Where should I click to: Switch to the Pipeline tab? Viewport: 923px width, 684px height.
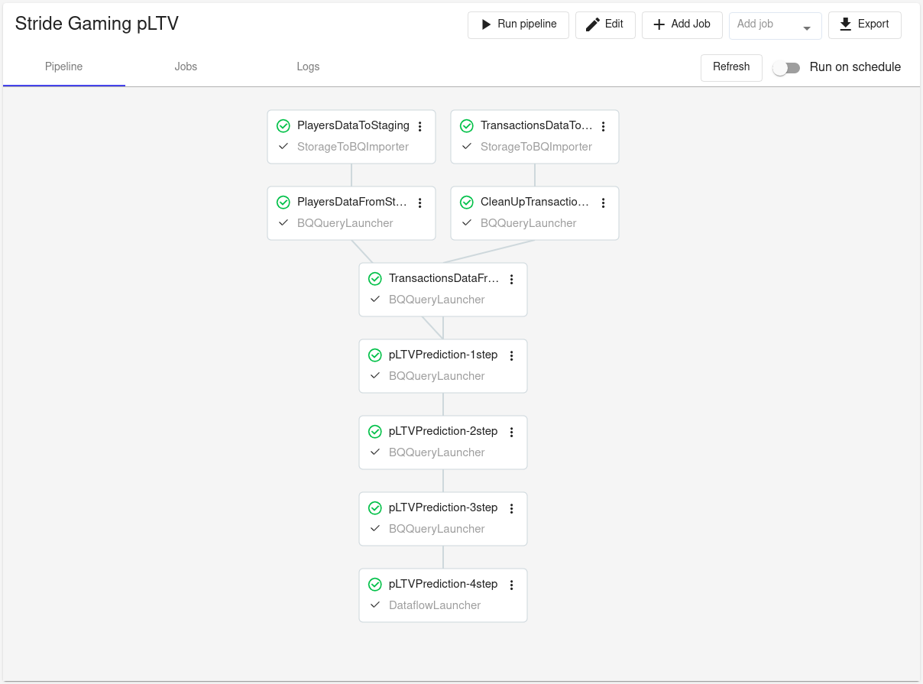pos(64,67)
